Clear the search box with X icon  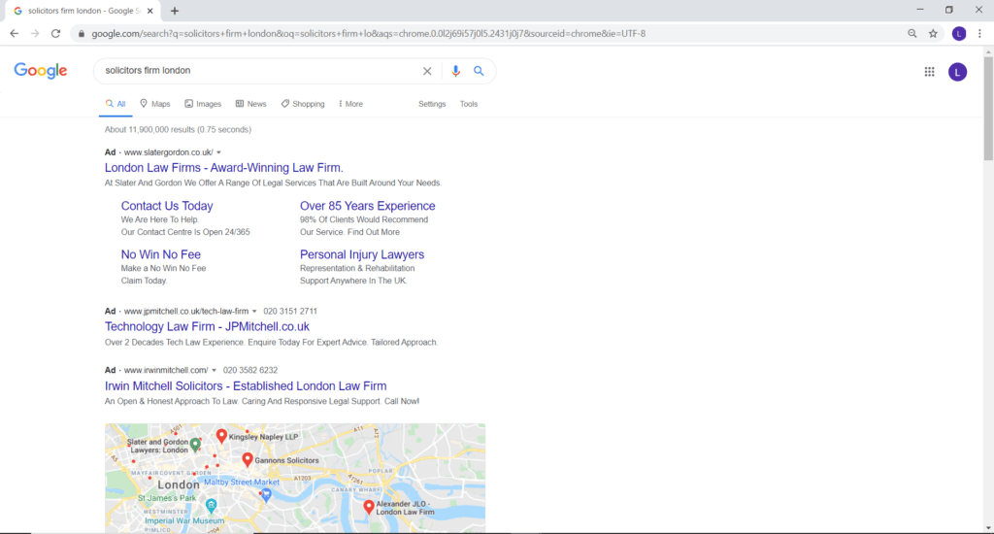click(427, 71)
